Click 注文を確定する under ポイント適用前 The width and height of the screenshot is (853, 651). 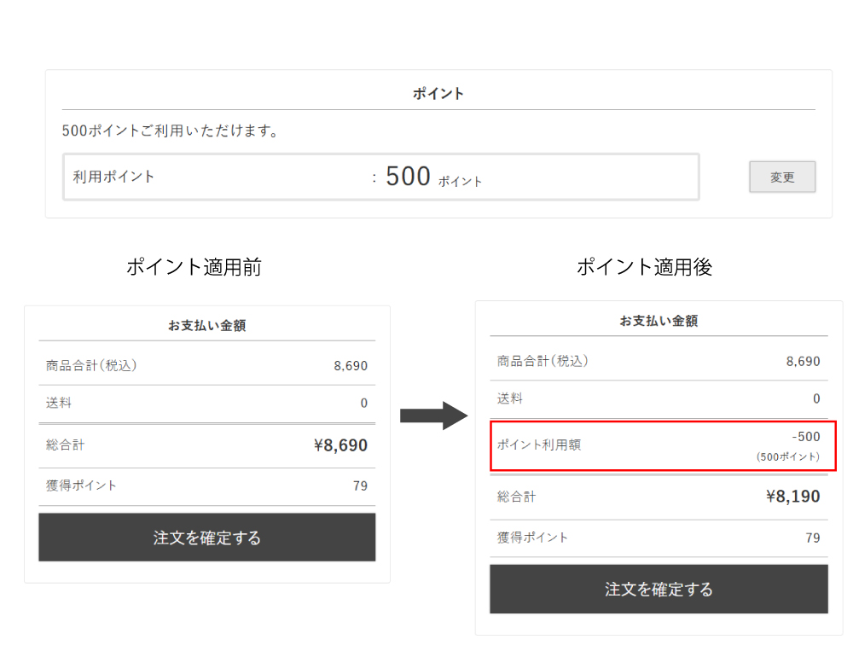pyautogui.click(x=207, y=538)
